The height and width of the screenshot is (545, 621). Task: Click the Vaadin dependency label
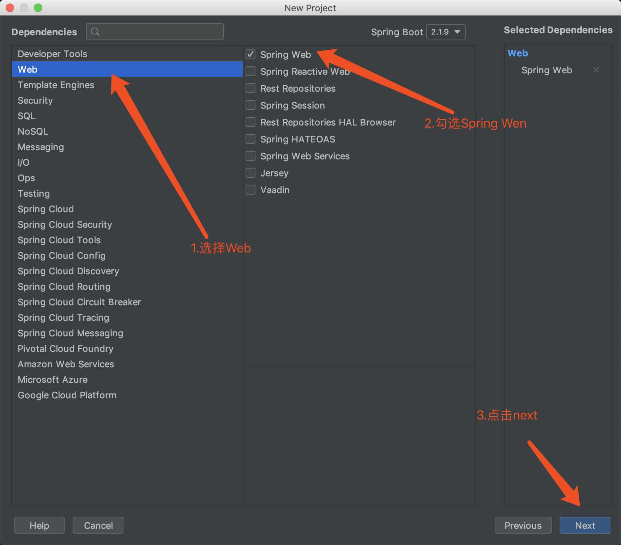[275, 190]
